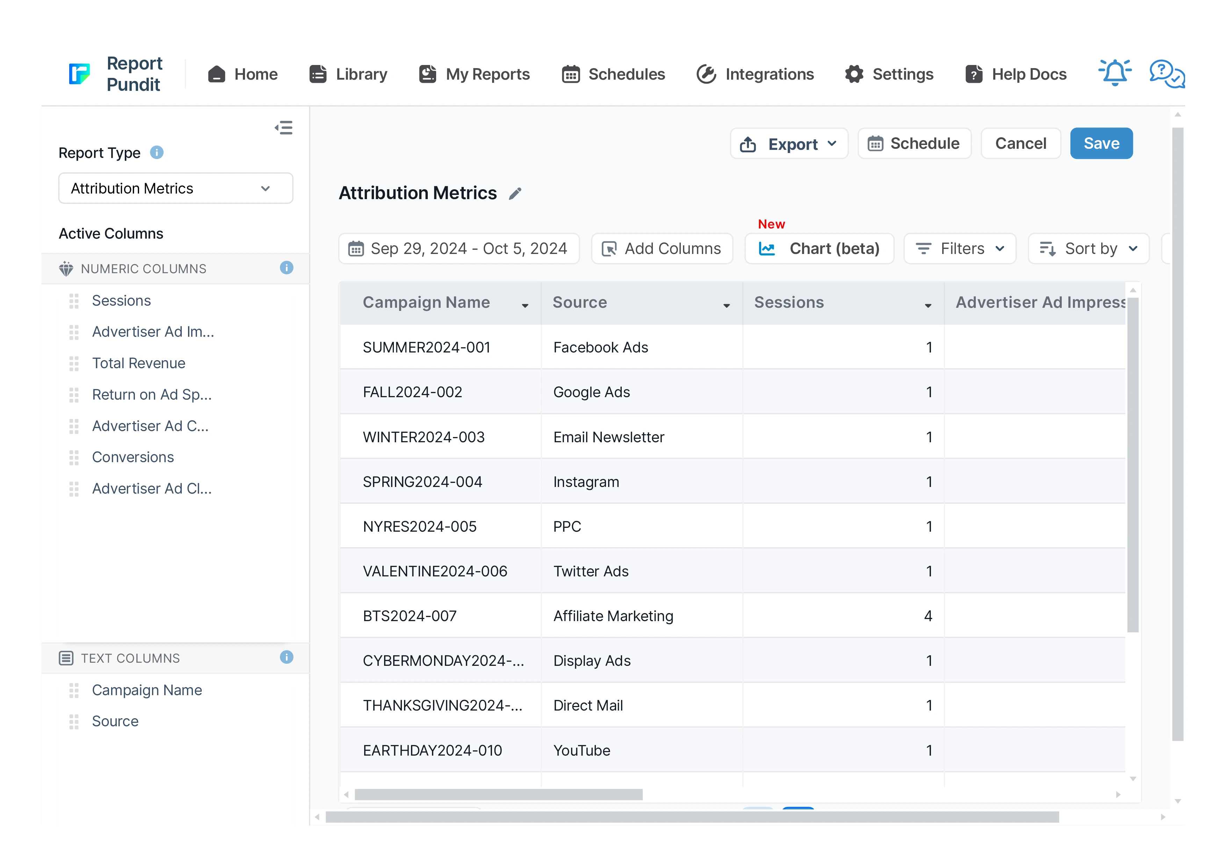Click the Text Columns info icon
This screenshot has height=866, width=1226.
(x=286, y=657)
